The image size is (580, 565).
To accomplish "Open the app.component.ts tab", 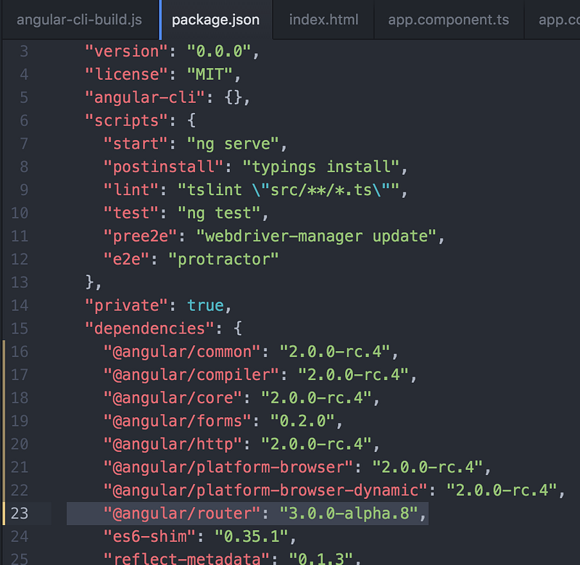I will click(448, 20).
